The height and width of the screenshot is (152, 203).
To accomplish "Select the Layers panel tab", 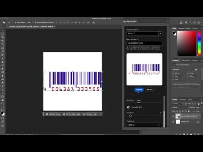I will [175, 99].
